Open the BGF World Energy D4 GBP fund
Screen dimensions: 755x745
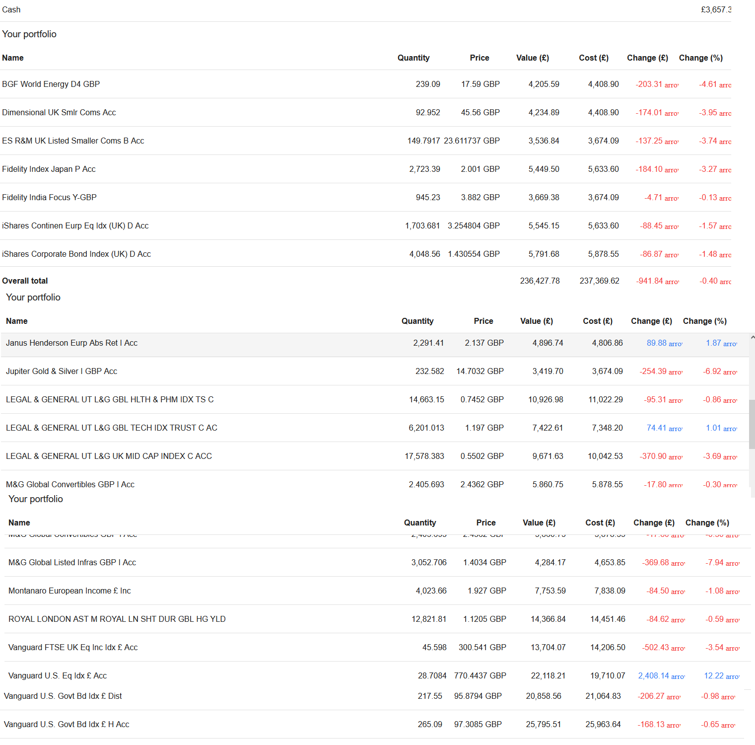(51, 84)
